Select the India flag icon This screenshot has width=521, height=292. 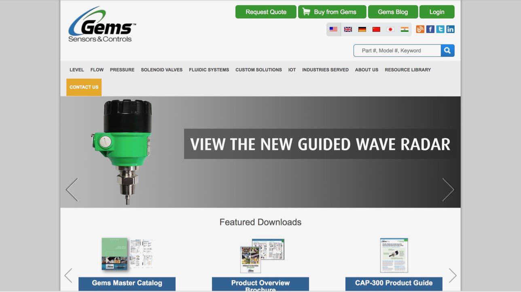point(405,29)
